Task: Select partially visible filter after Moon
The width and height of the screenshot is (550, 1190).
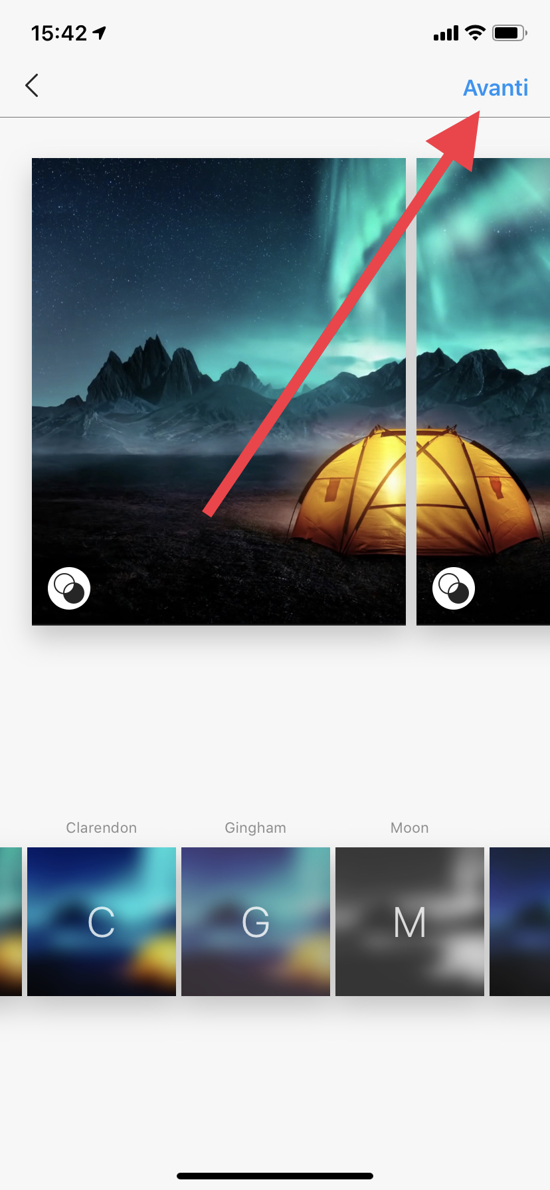Action: (519, 922)
